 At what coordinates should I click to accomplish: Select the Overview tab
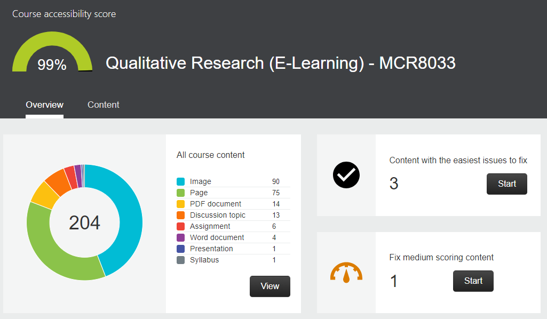[x=44, y=105]
